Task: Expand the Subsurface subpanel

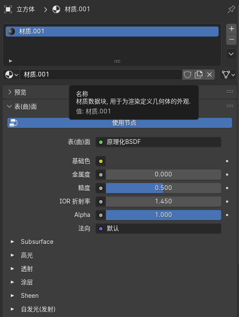Action: [12, 242]
